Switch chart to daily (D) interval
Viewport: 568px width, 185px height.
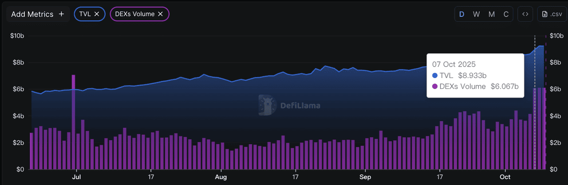pos(462,14)
